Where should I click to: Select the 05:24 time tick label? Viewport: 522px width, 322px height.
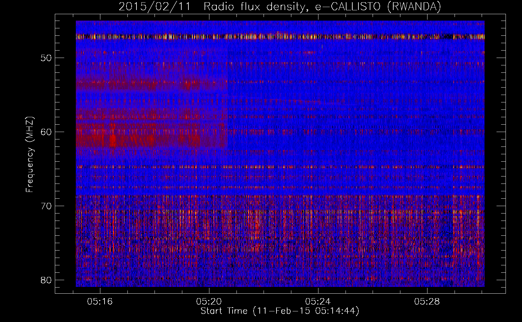318,302
